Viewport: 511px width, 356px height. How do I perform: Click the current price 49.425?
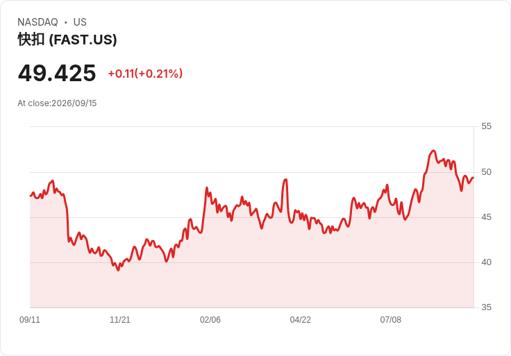point(57,73)
